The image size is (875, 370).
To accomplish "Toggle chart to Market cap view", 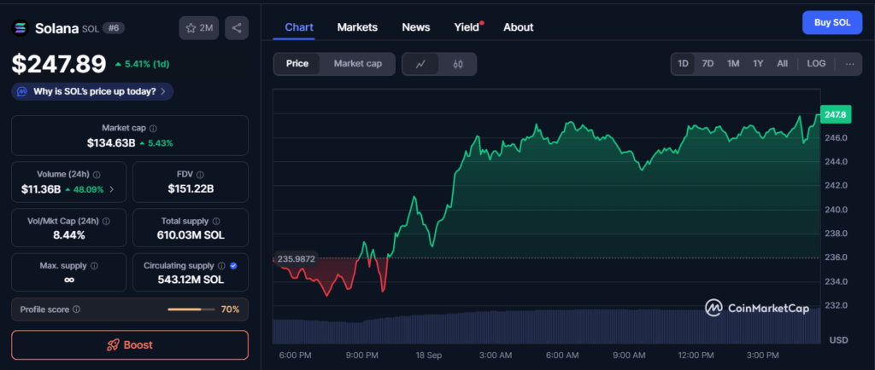I will [357, 64].
